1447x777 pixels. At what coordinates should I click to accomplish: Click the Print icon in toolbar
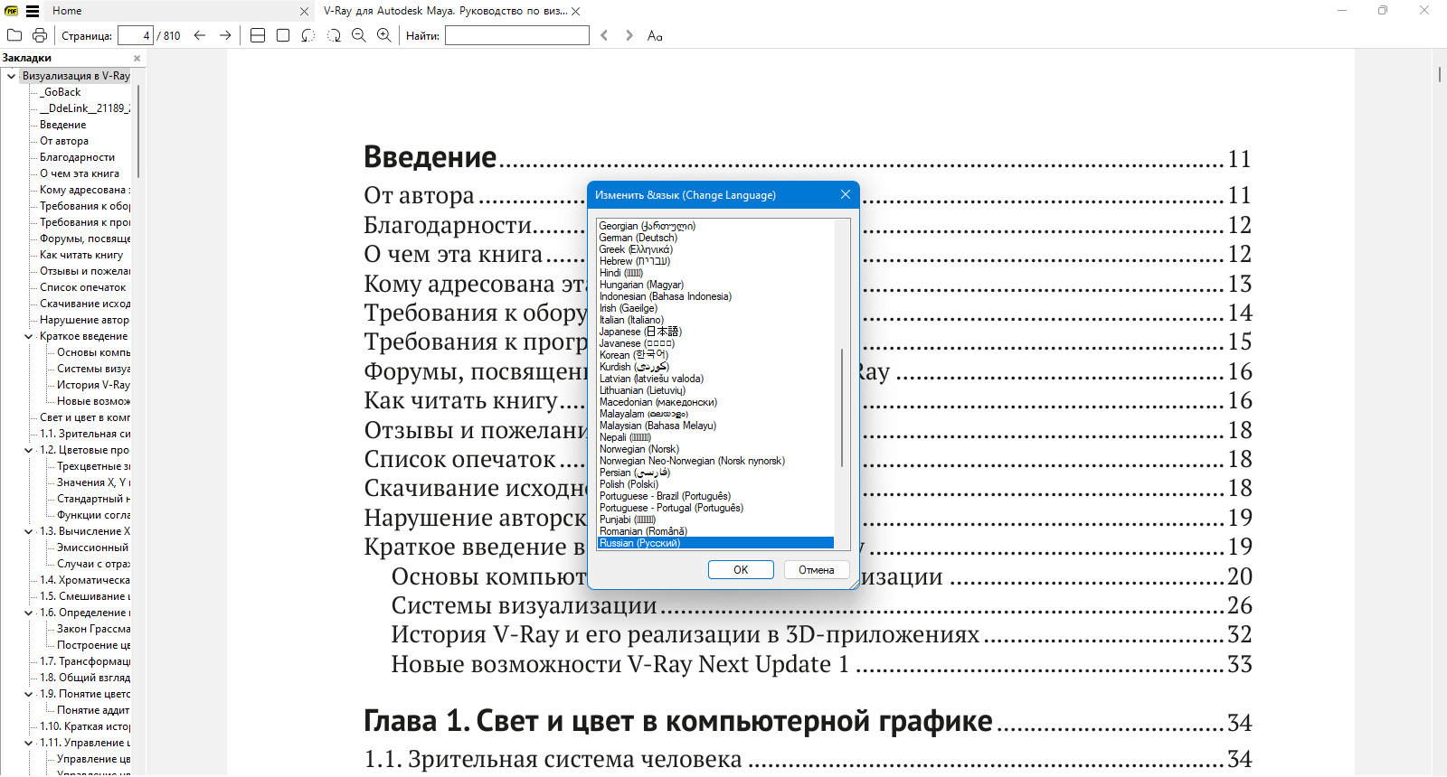[x=40, y=35]
